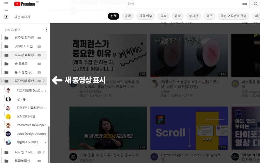Click the folder icon of 비주얼 디자인
This screenshot has height=163, width=260.
click(6, 38)
